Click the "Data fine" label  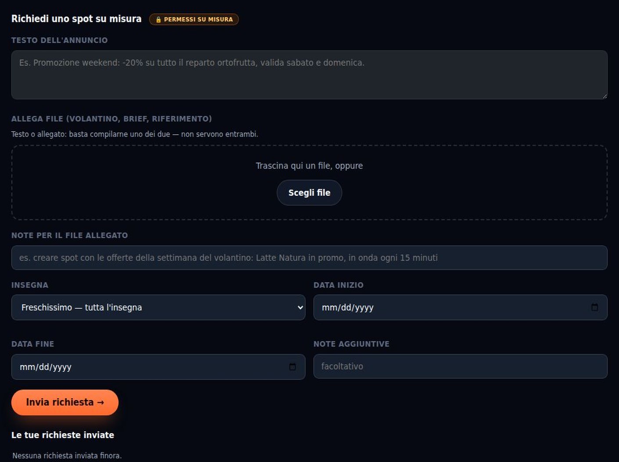pyautogui.click(x=32, y=344)
